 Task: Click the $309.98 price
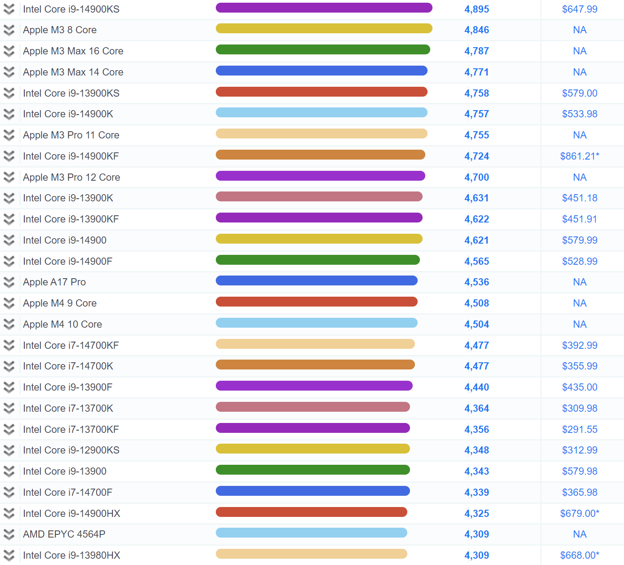pos(580,409)
